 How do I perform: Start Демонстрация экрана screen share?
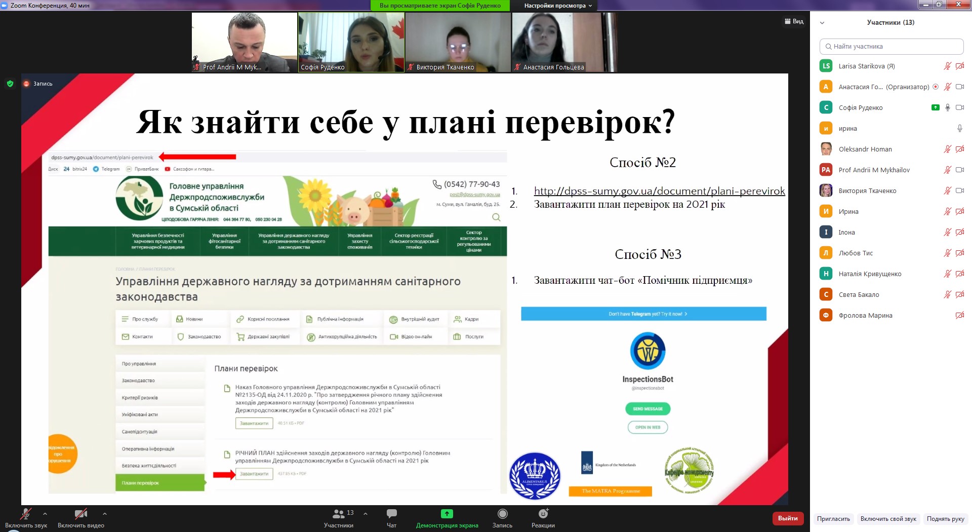point(447,518)
